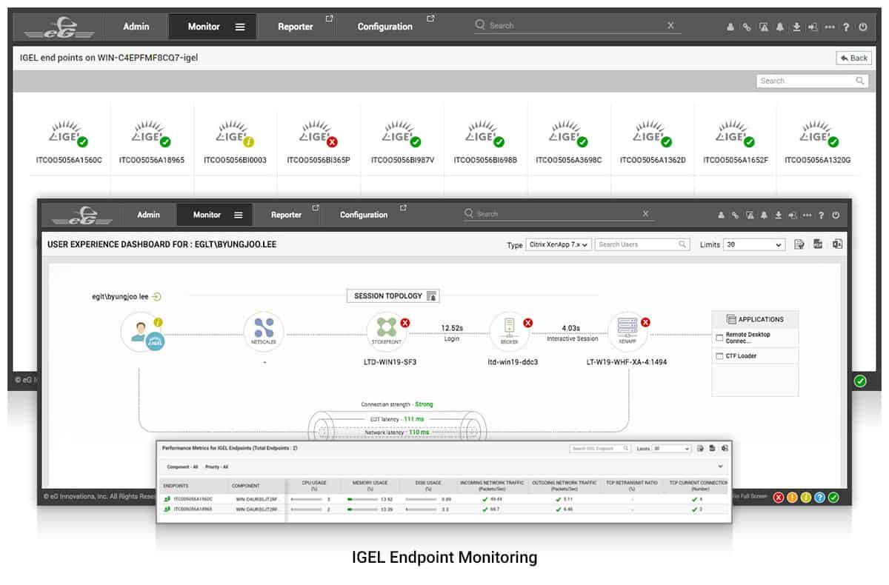The image size is (889, 585).
Task: Click the download icon in the dashboard header
Action: 779,215
